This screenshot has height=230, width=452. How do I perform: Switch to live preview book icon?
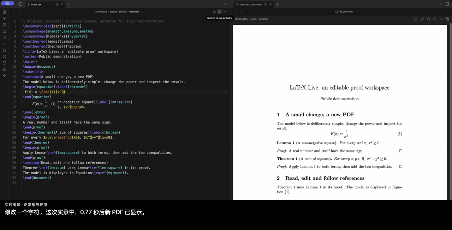pos(220,12)
